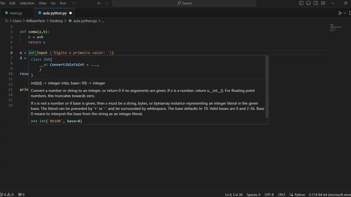The image size is (351, 197).
Task: Open the Go menu
Action: click(53, 3)
